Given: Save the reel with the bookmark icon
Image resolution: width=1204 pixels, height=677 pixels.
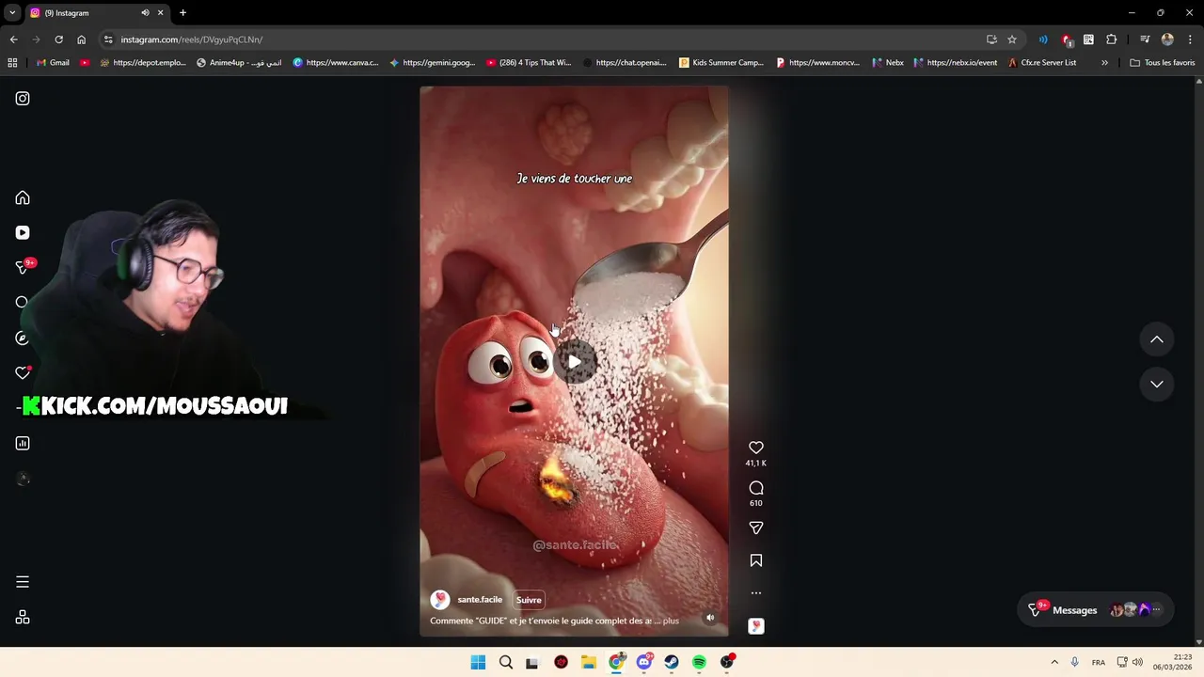Looking at the screenshot, I should [x=755, y=560].
